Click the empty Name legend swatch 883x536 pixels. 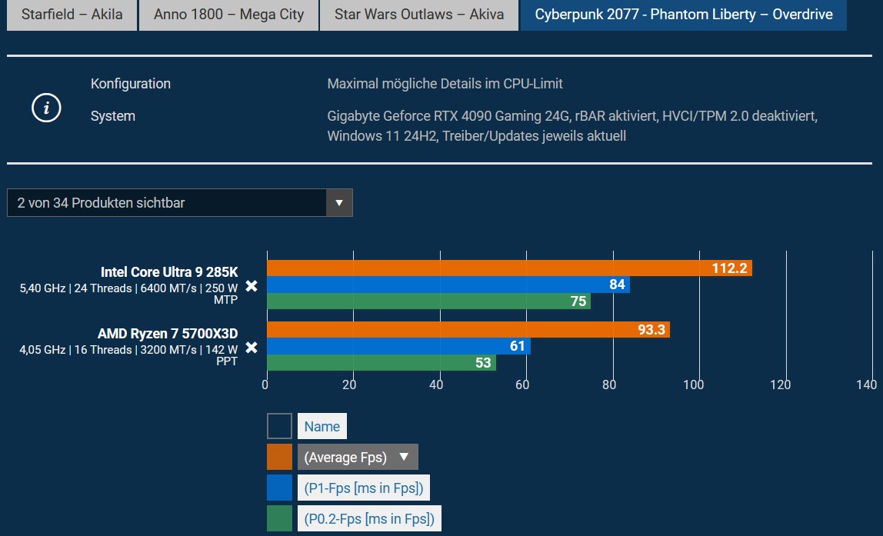(x=279, y=426)
